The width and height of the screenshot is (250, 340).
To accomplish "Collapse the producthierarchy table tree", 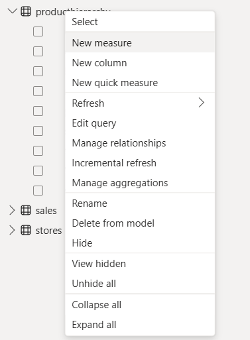I will point(13,11).
